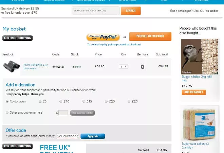Image resolution: width=224 pixels, height=153 pixels.
Task: Click Apply code button
Action: [x=93, y=136]
